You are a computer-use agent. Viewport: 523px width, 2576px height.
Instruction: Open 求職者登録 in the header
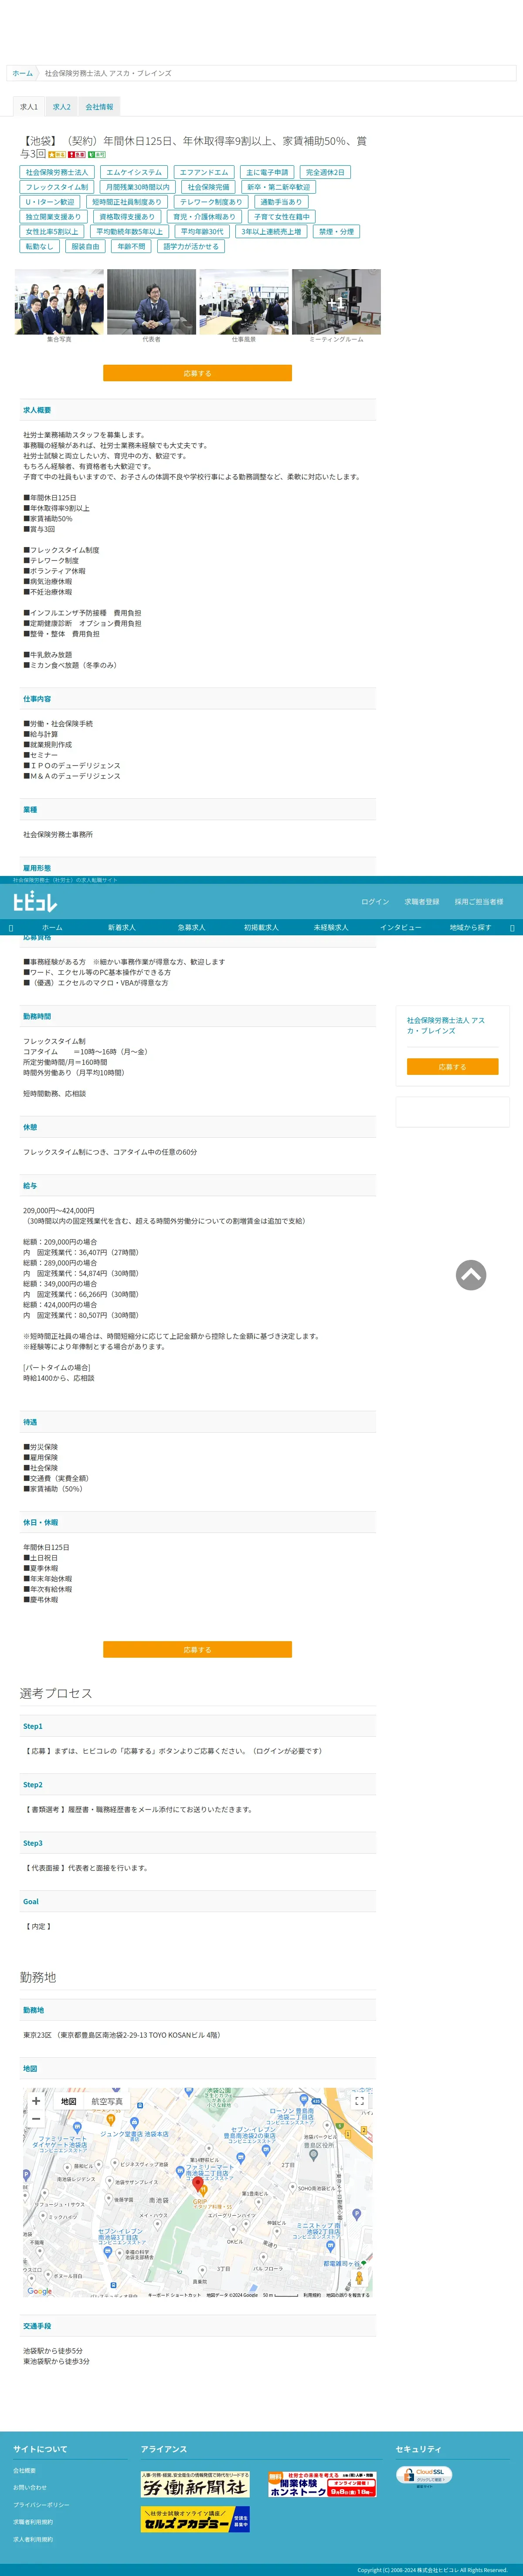pyautogui.click(x=422, y=902)
